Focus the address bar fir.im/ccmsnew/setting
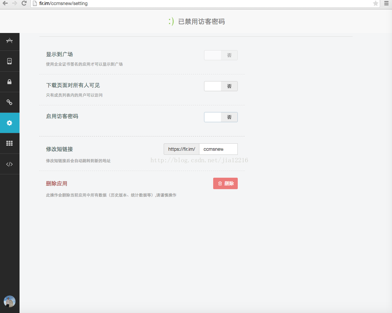The width and height of the screenshot is (392, 313). (x=205, y=3)
